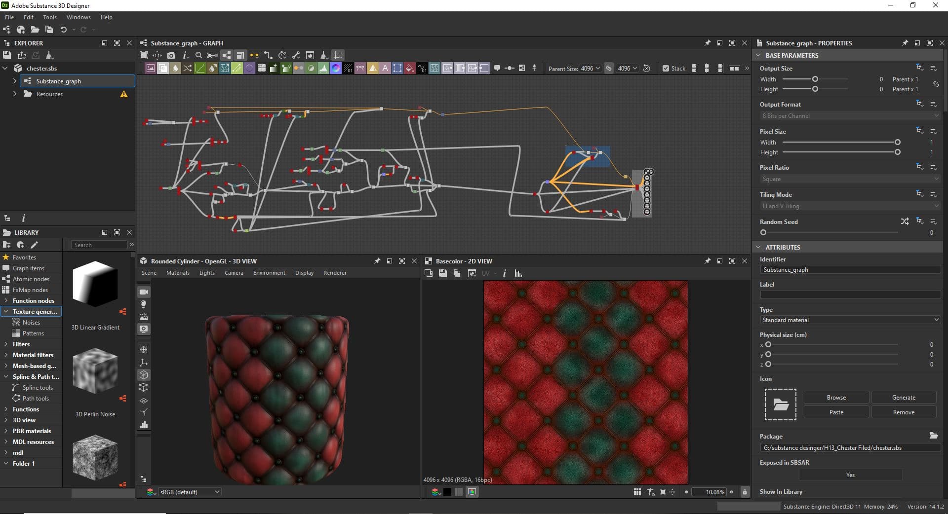Click the info icon in 2D view toolbar
The image size is (948, 514).
coord(504,273)
